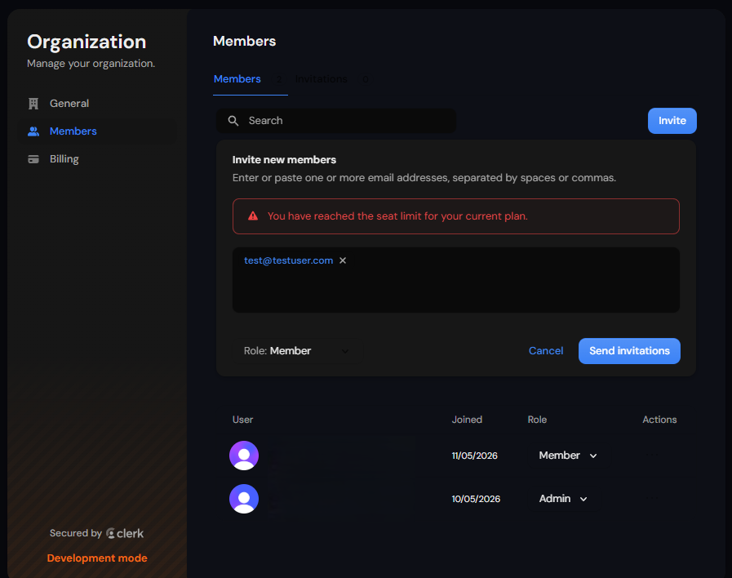Click the User column header
Screen dimensions: 732x578
(x=242, y=420)
